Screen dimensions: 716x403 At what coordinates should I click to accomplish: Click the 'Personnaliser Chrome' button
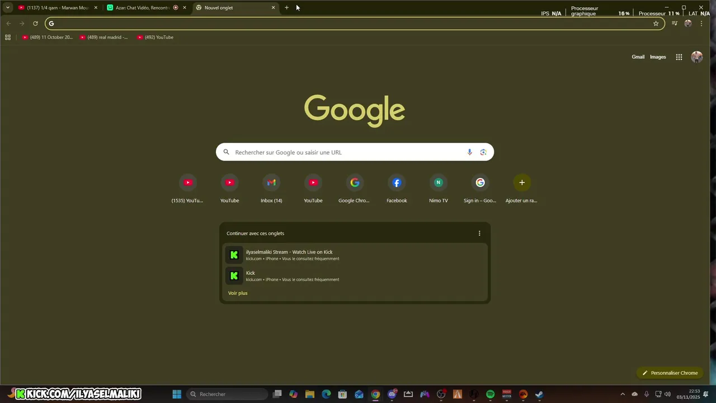click(x=670, y=373)
